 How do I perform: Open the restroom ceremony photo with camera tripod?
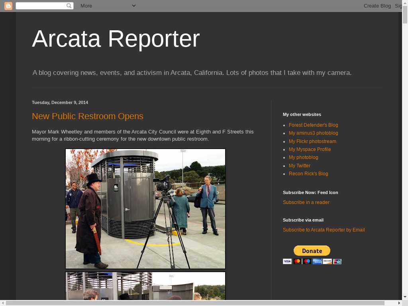coord(145,209)
